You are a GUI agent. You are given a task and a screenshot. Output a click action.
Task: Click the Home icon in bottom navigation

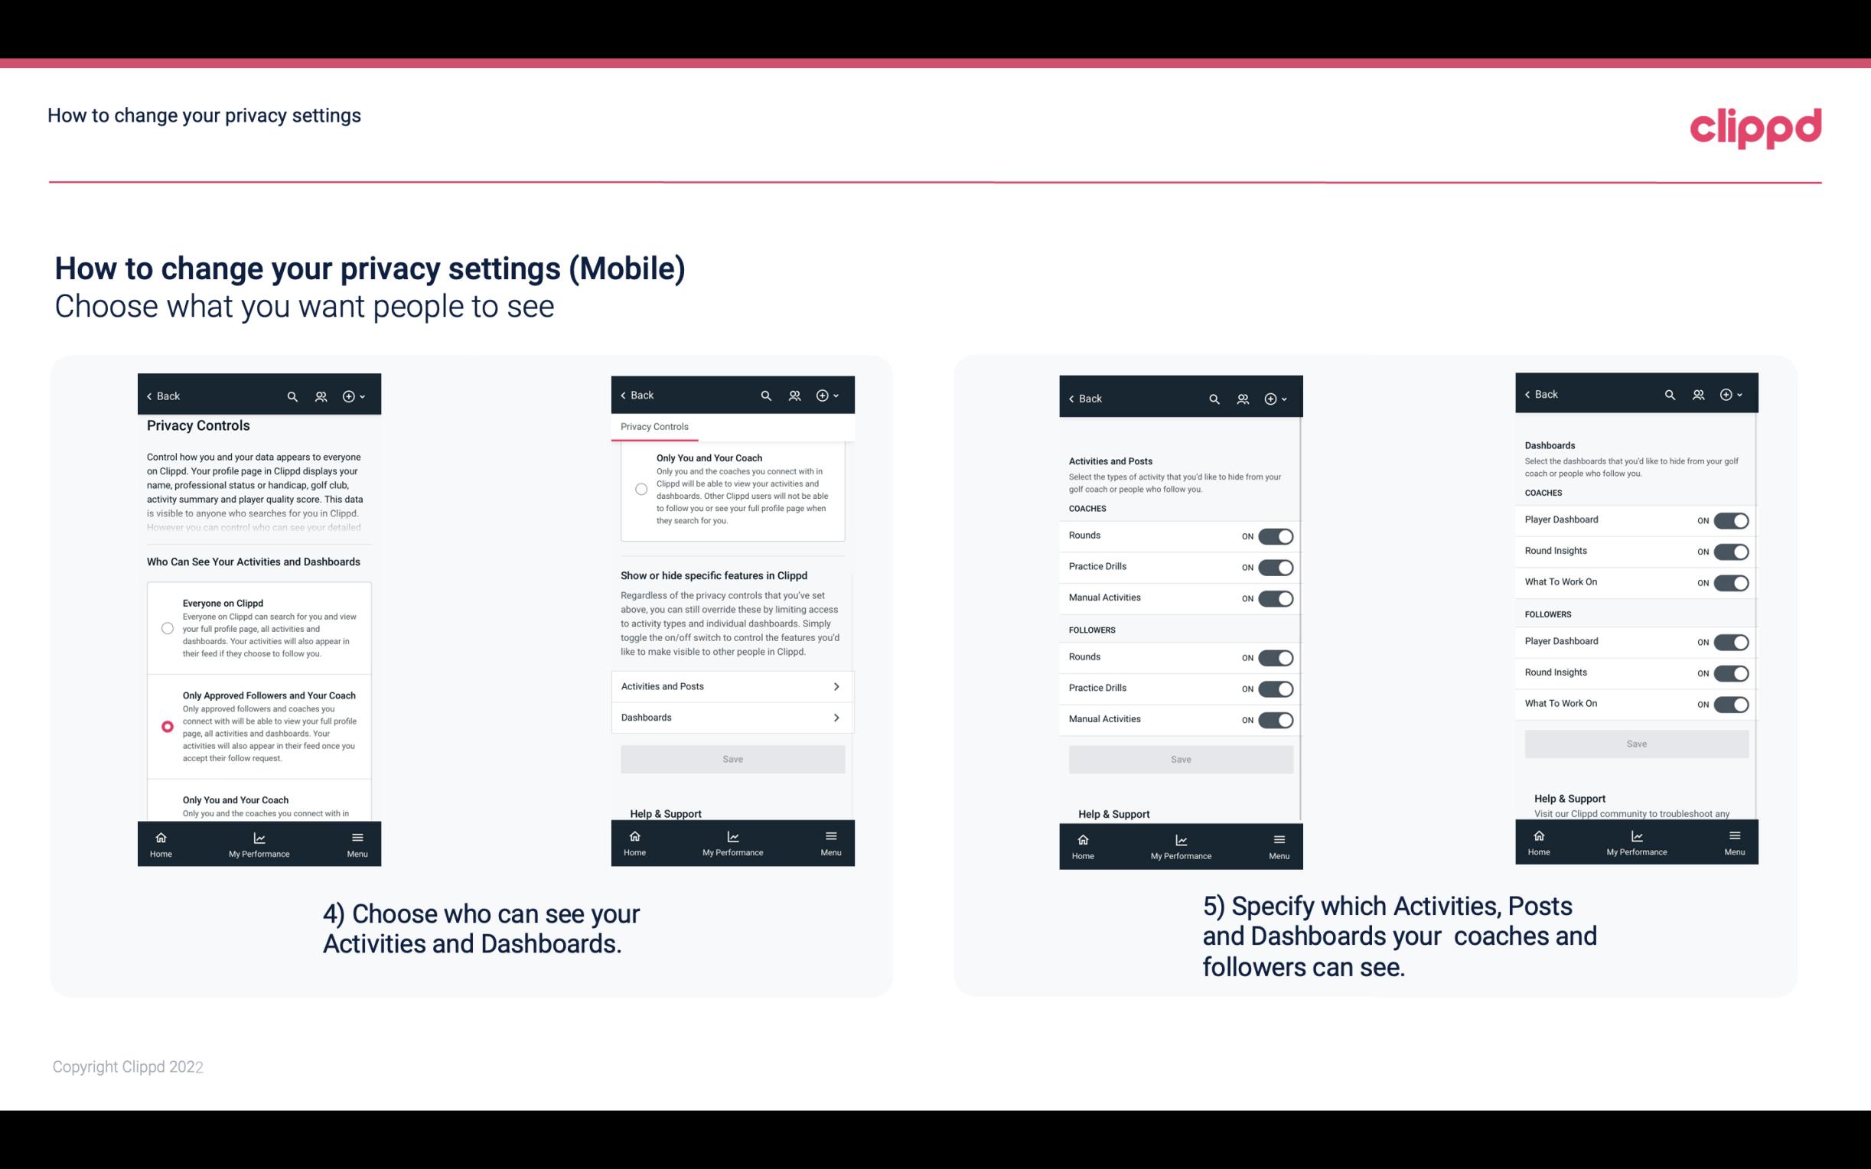160,838
